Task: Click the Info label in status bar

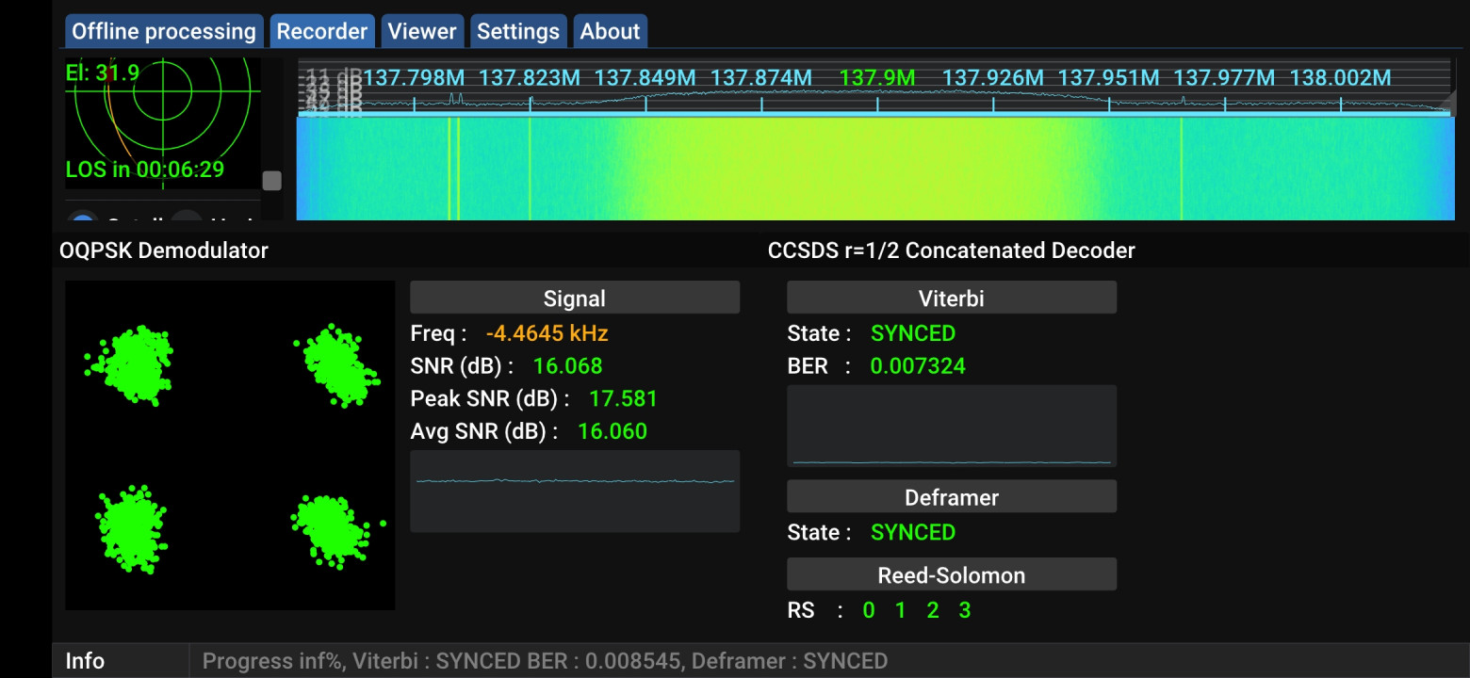Action: coord(85,661)
